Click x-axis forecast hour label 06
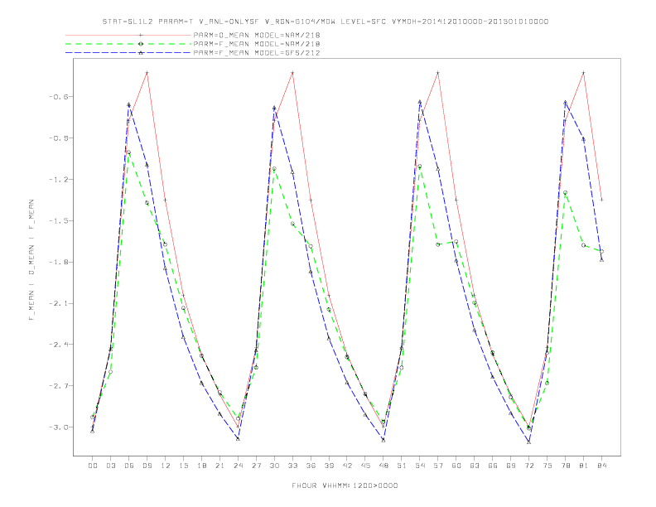 point(129,466)
